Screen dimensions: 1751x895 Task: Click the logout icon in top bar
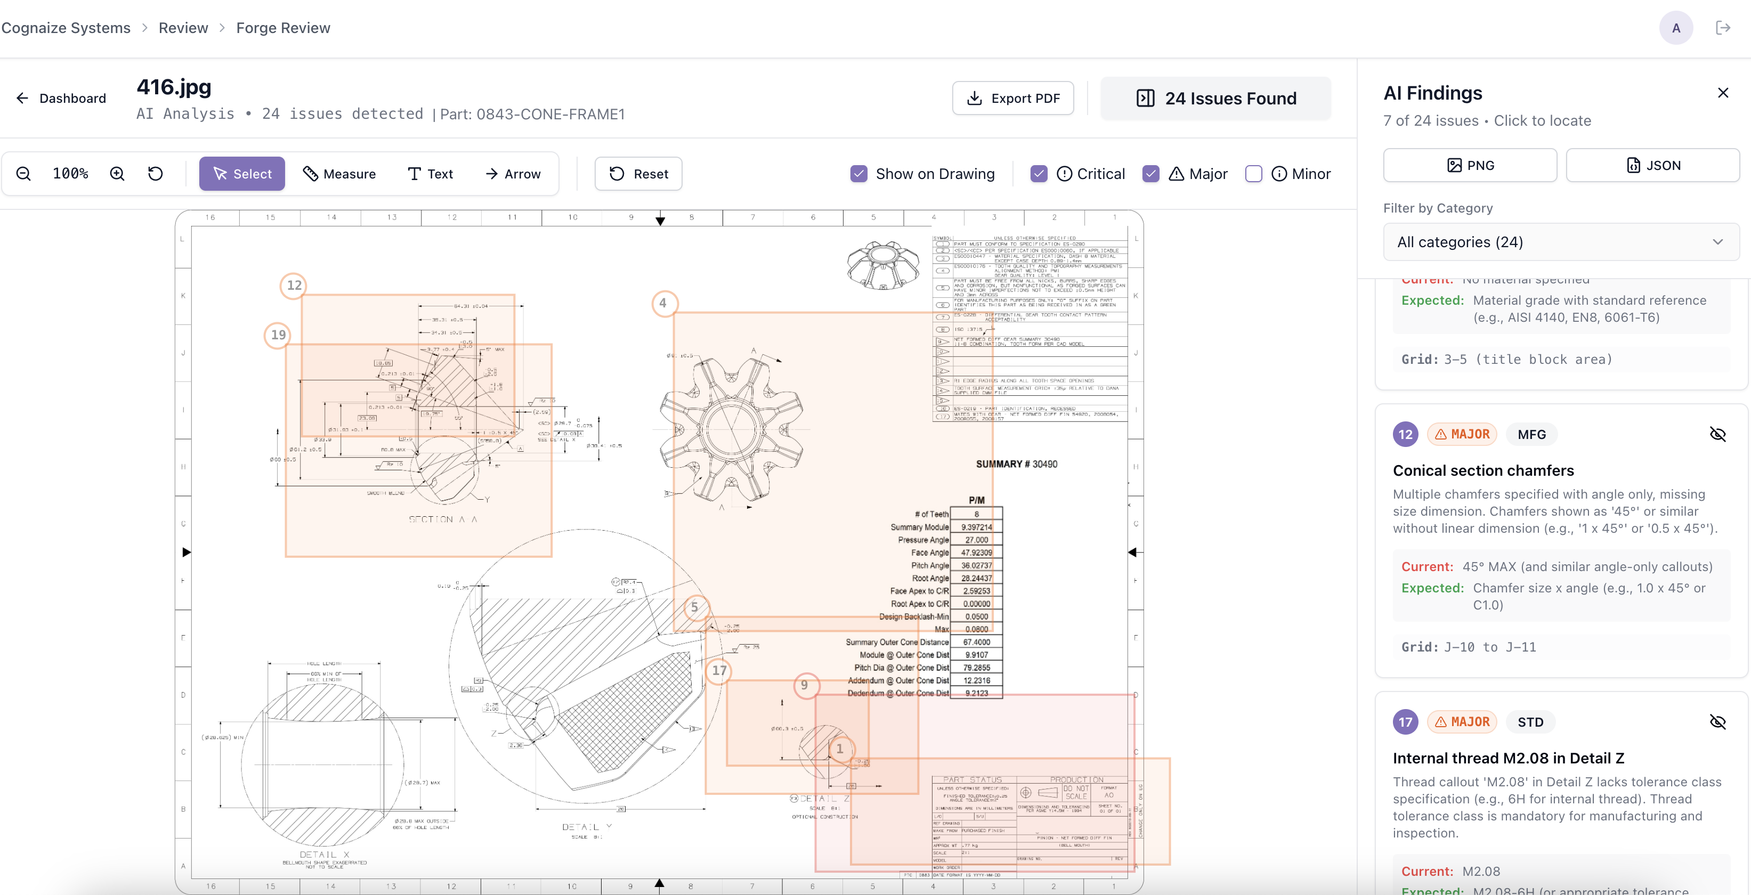(x=1722, y=28)
